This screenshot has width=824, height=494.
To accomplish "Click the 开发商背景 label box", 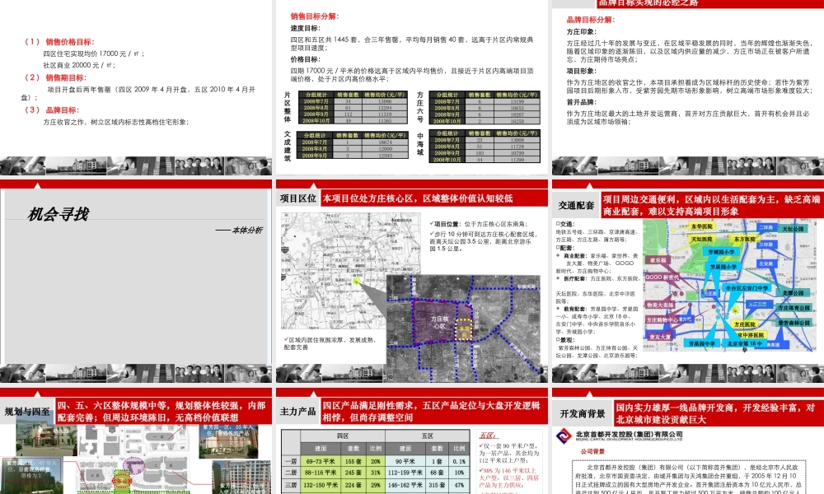I will [x=583, y=413].
